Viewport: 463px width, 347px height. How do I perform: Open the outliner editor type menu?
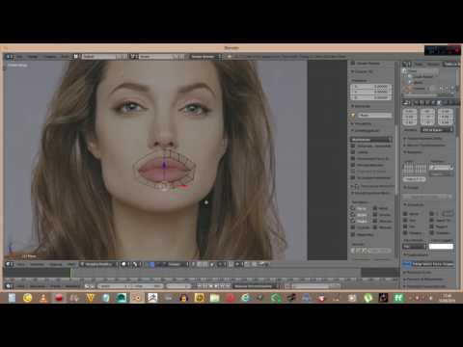407,64
